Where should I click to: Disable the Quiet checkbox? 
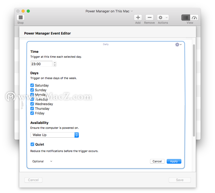pyautogui.click(x=32, y=144)
